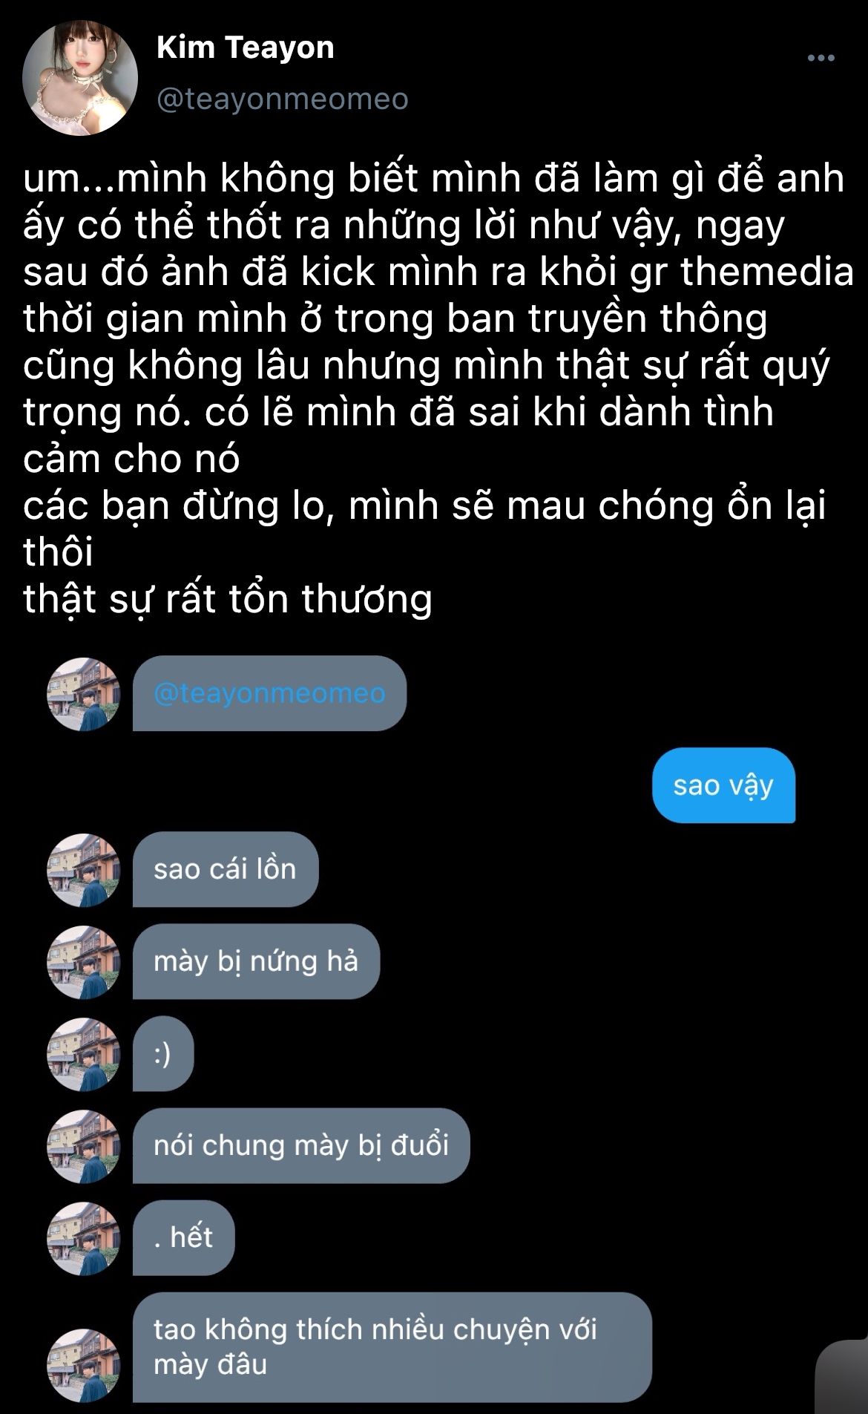Select the 'tao không thích nhiều chuyện' bubble
The image size is (868, 1414).
click(392, 1347)
